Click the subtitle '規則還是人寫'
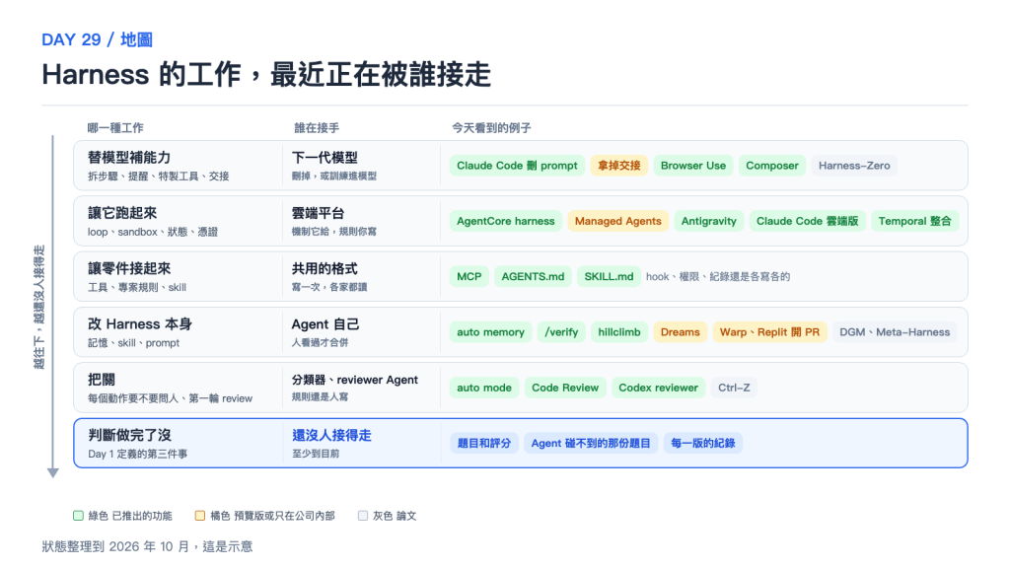Screen dimensions: 1010x568 click(x=320, y=397)
